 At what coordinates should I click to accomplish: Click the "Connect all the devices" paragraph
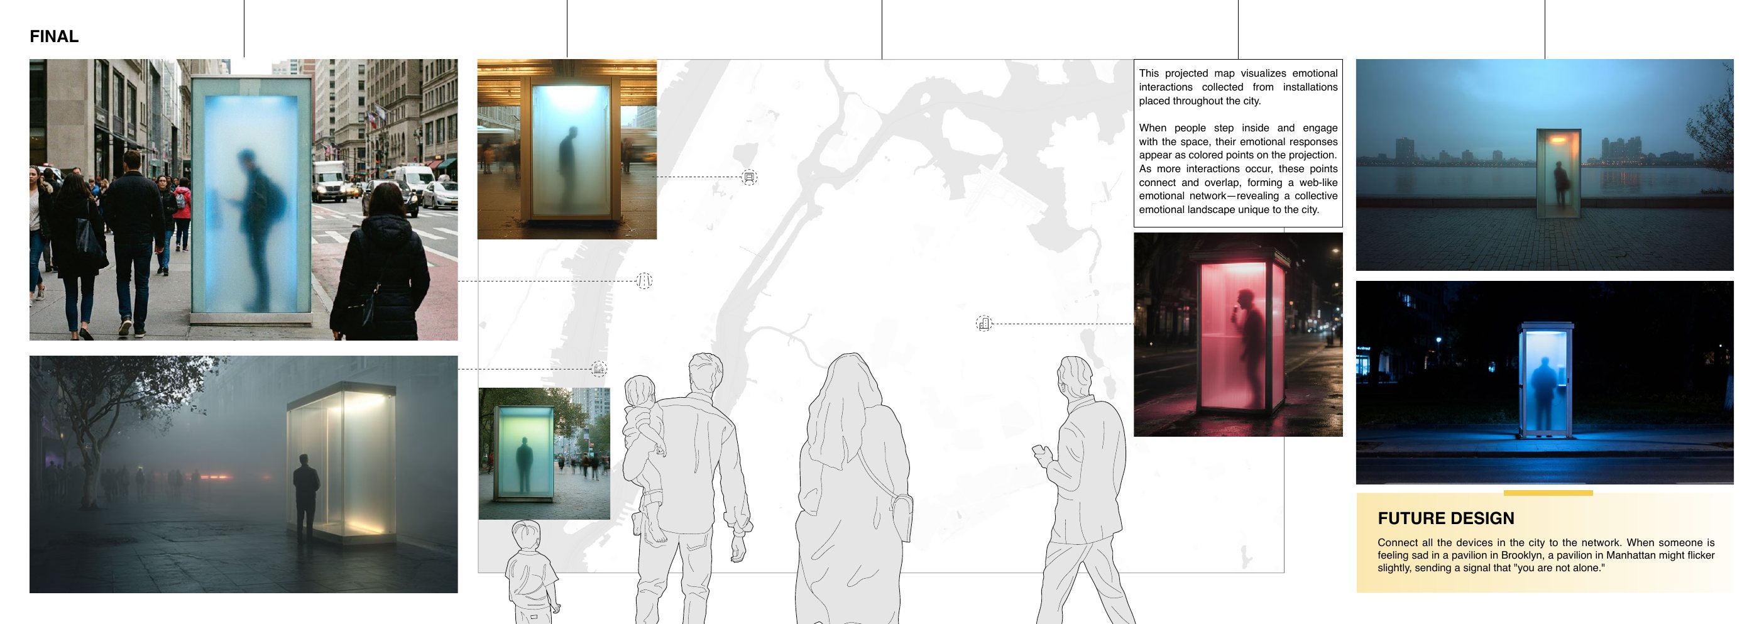1545,555
